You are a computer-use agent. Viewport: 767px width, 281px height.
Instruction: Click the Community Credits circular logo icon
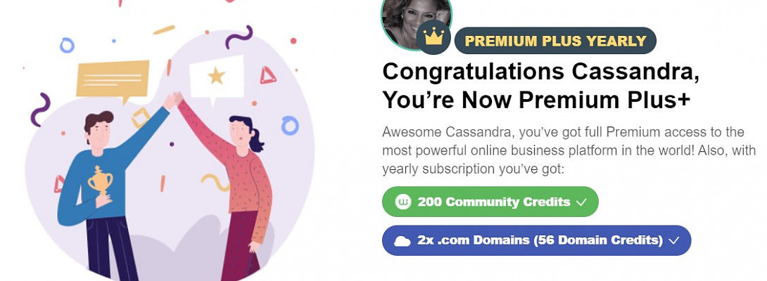(403, 202)
